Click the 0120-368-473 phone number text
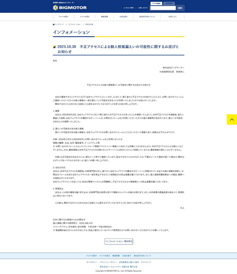The image size is (237, 274). tap(86, 223)
